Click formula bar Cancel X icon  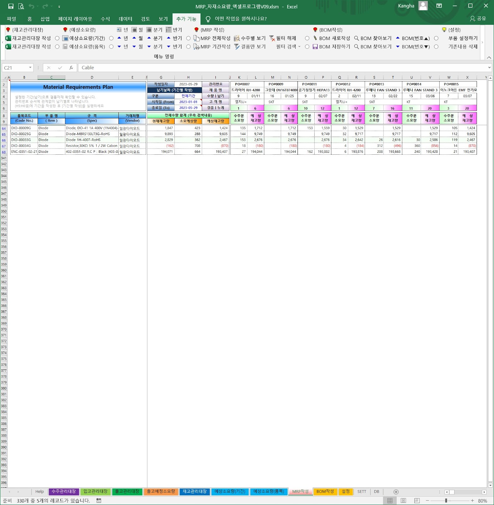(x=49, y=68)
